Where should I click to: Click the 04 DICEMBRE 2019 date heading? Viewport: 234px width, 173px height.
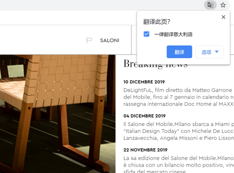(x=145, y=116)
